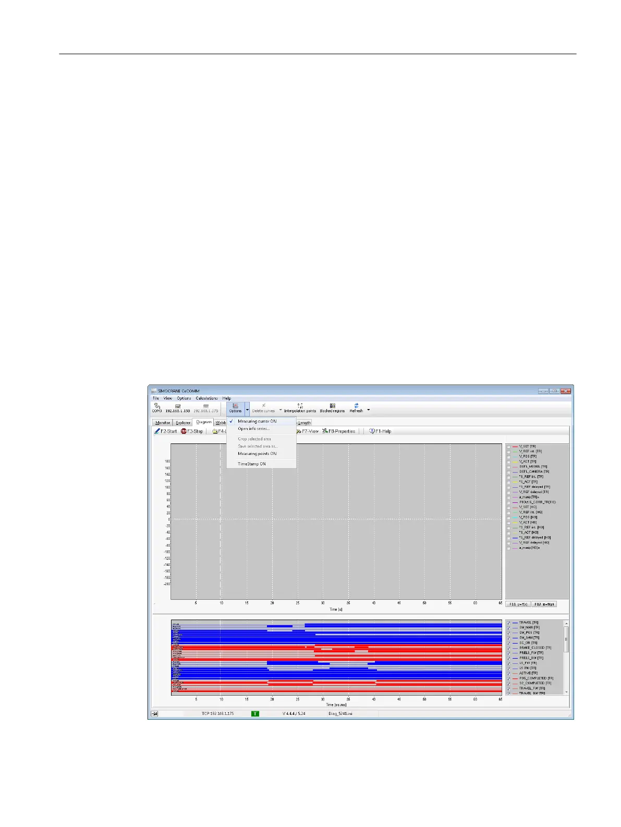Image resolution: width=621 pixels, height=827 pixels.
Task: Click the signal list scroll up arrow
Action: pyautogui.click(x=566, y=623)
